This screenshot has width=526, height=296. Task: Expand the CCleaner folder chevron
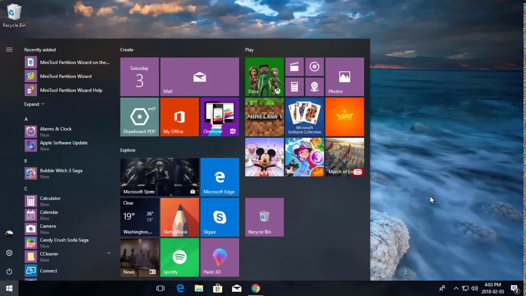click(x=108, y=253)
